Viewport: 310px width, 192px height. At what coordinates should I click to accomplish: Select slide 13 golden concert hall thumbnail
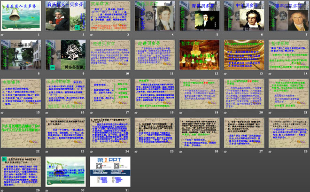click(x=244, y=55)
